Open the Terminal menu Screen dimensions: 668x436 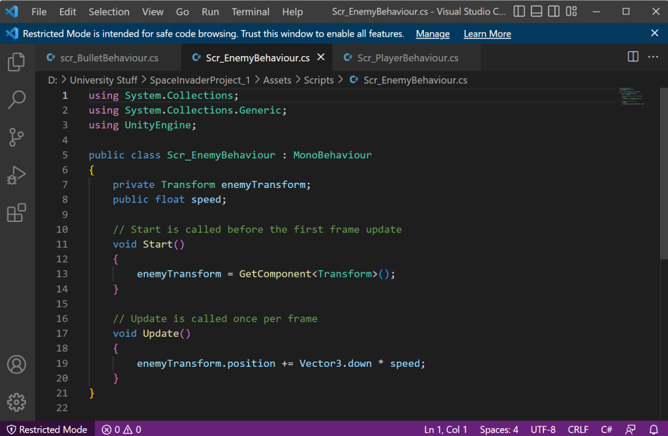click(250, 12)
